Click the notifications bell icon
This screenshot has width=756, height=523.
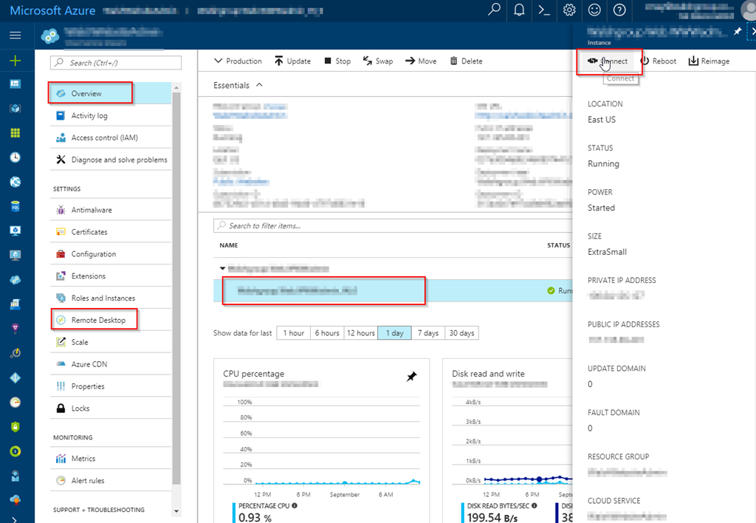point(519,10)
